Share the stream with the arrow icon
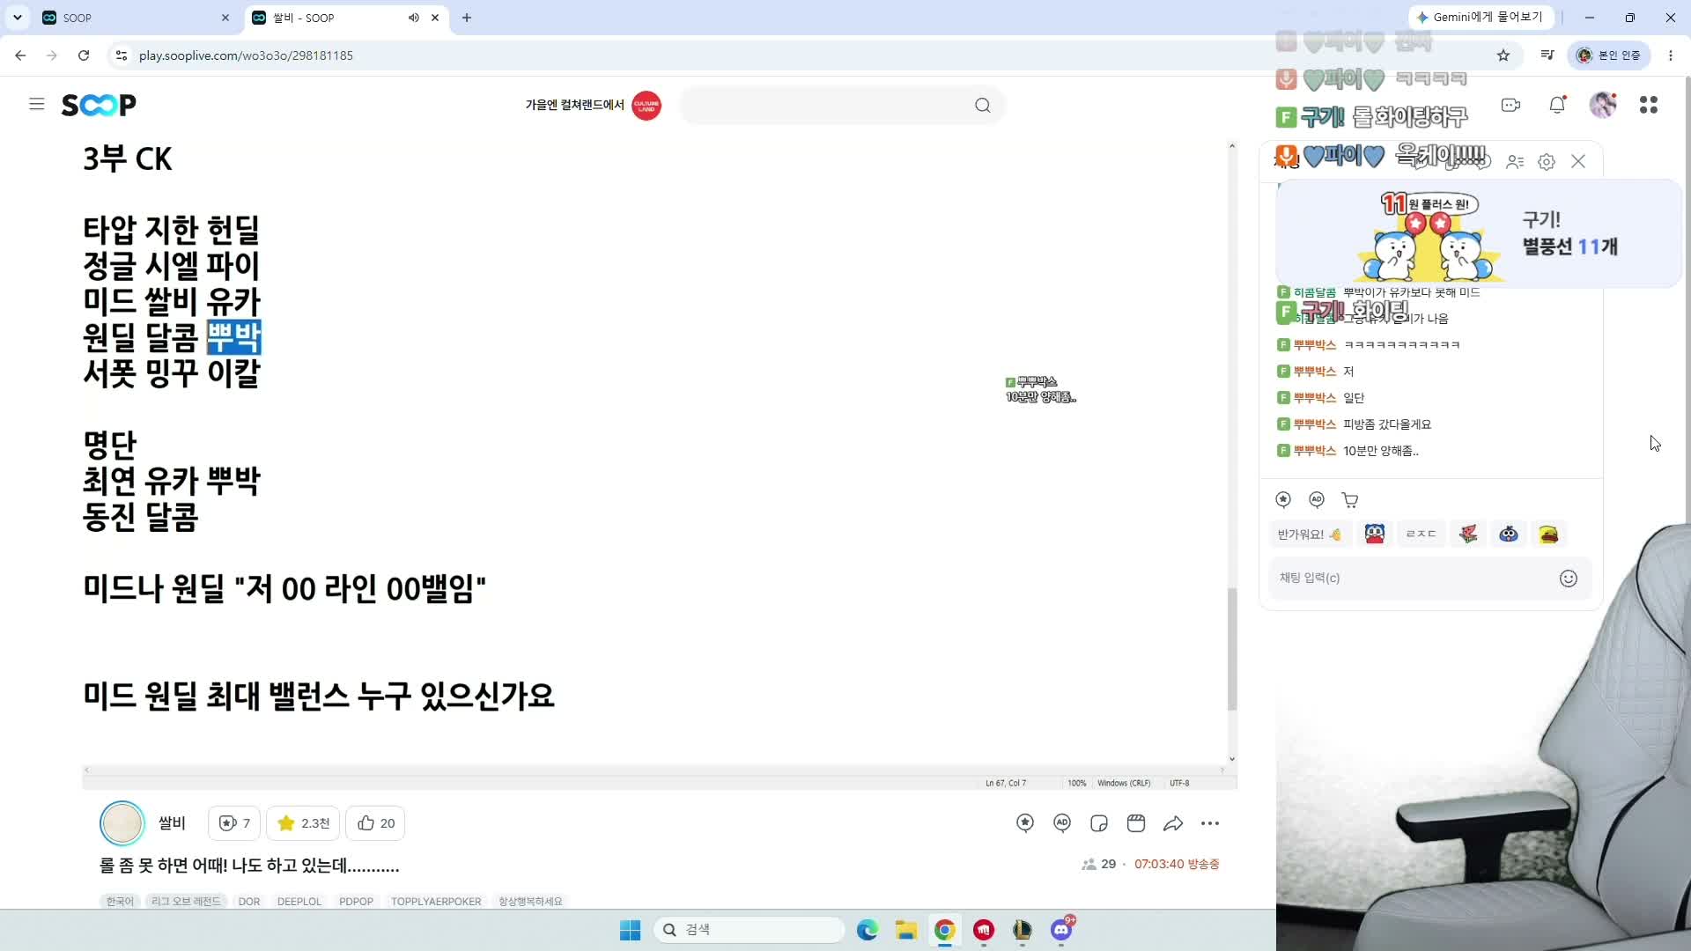 point(1173,823)
